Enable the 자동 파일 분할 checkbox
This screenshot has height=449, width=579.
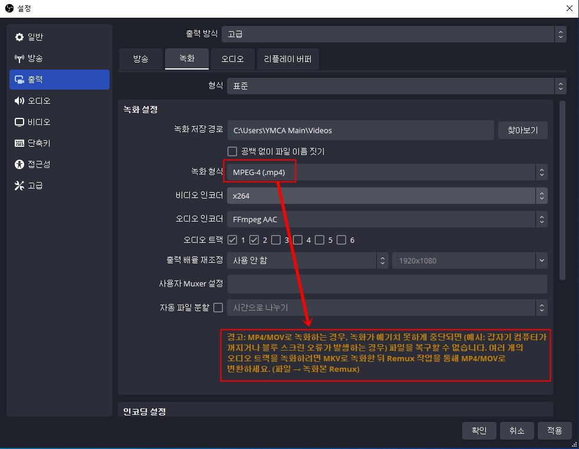[218, 308]
